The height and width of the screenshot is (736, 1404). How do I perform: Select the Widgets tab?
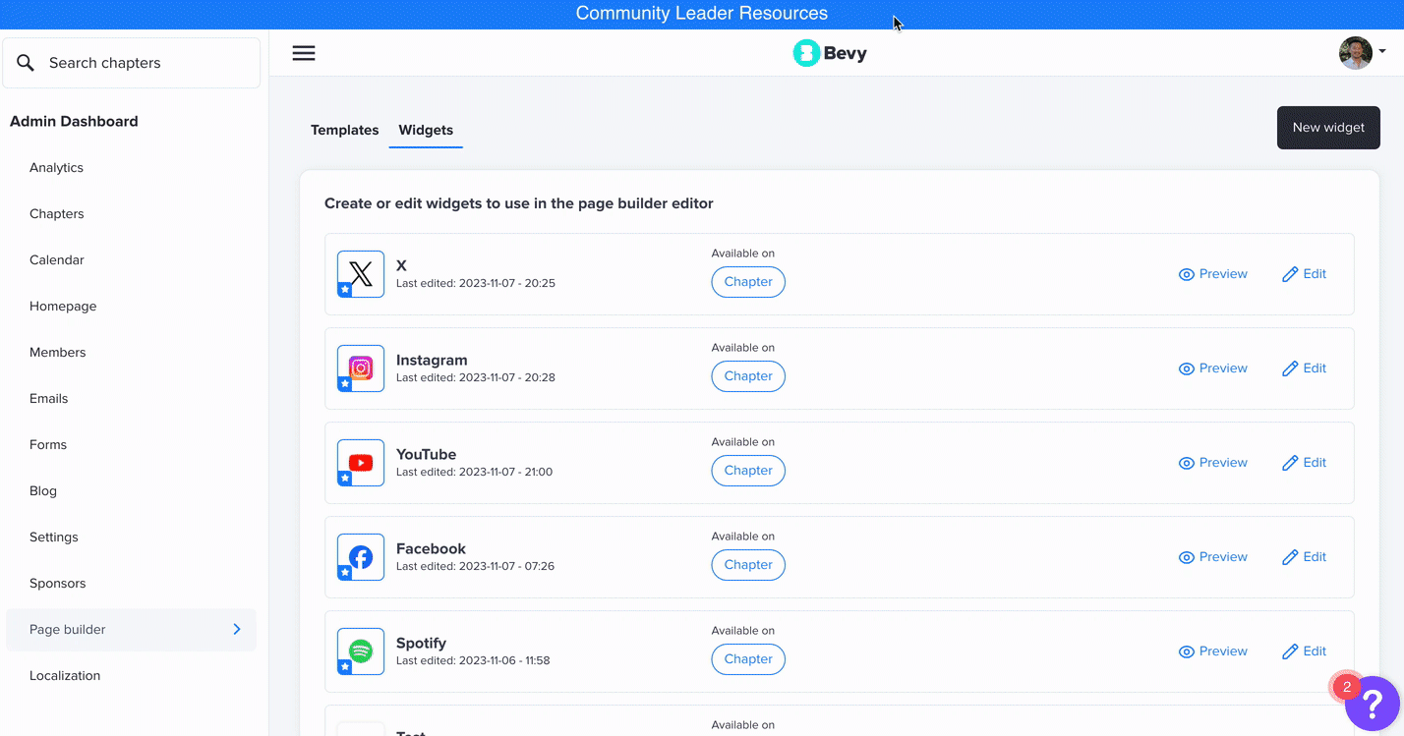point(426,130)
